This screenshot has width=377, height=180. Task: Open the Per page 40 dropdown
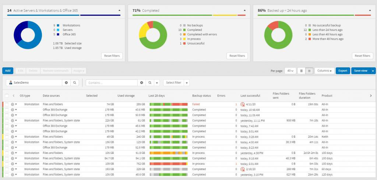pos(290,71)
